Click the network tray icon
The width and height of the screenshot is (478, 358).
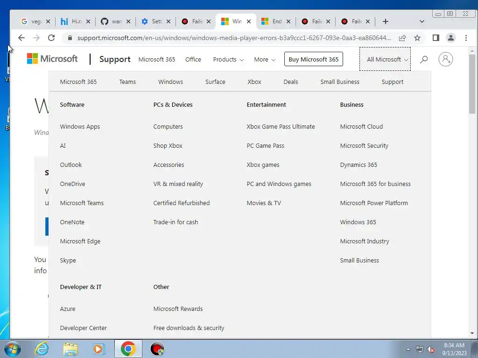(420, 350)
